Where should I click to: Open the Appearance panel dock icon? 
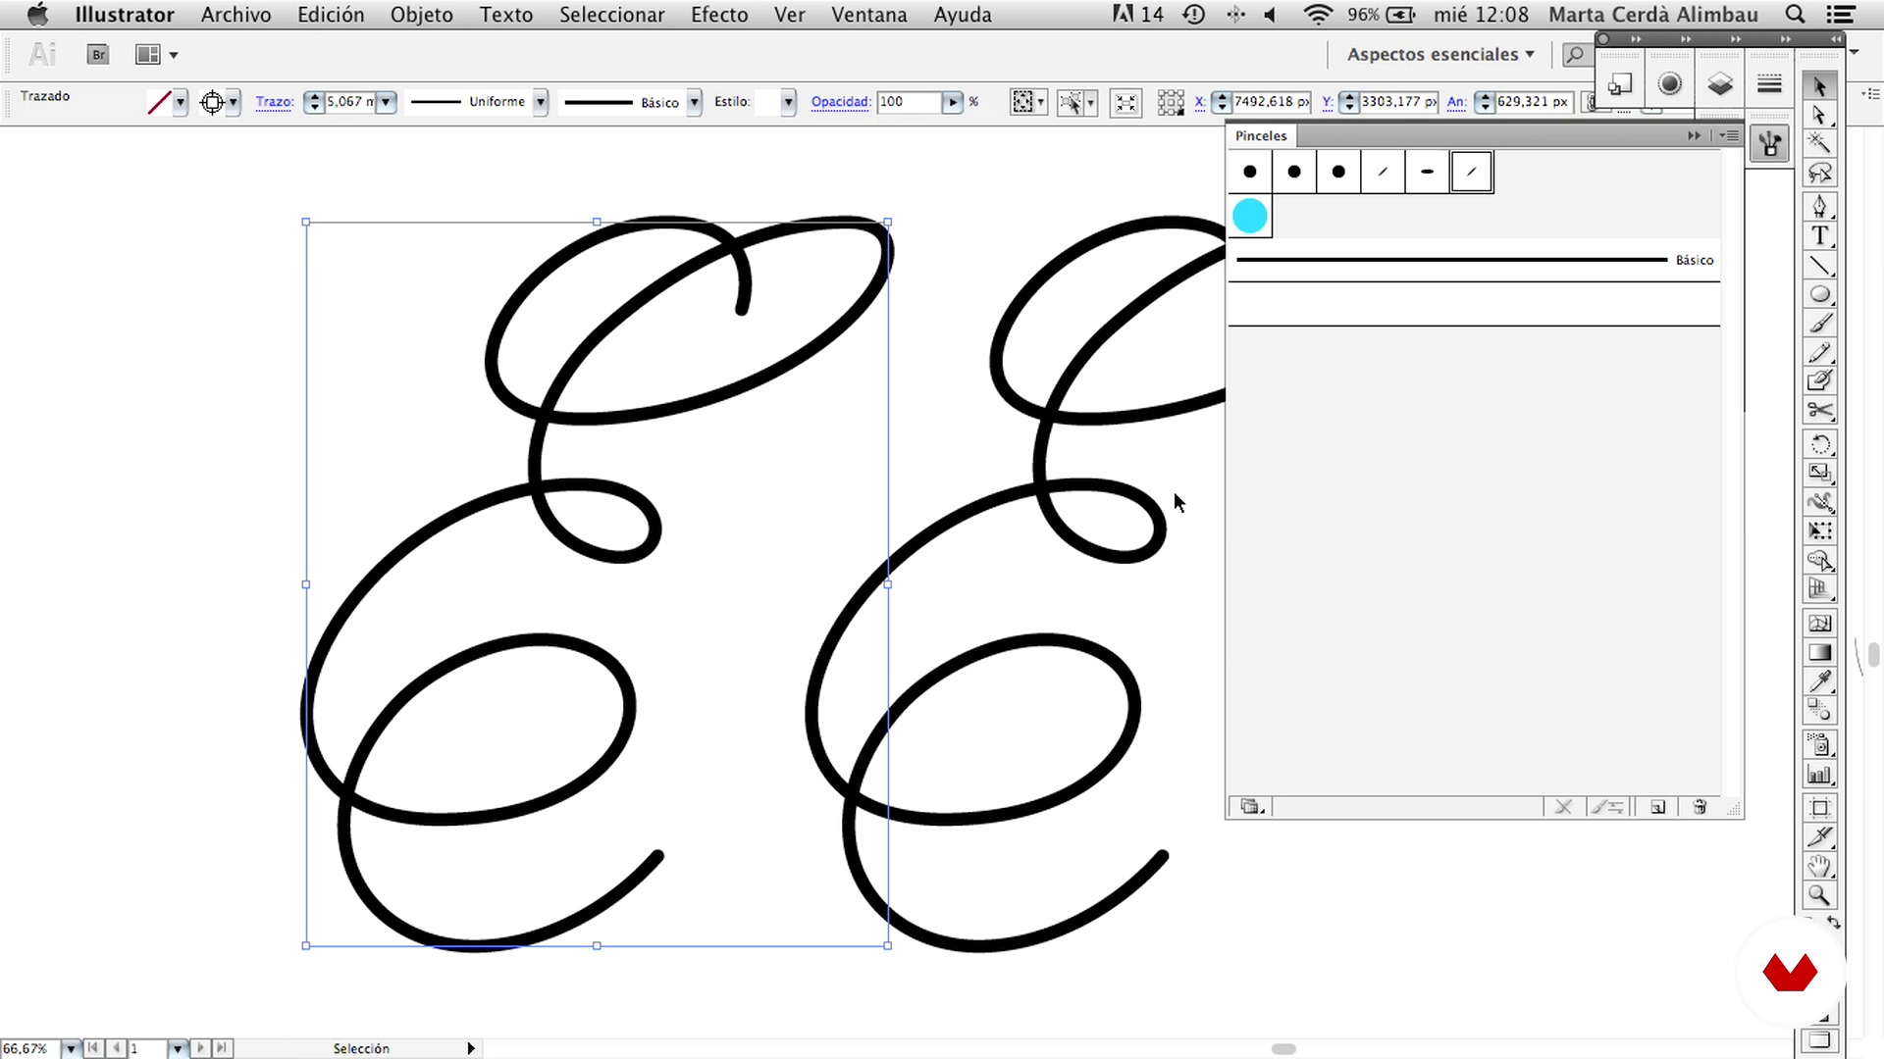(x=1669, y=84)
